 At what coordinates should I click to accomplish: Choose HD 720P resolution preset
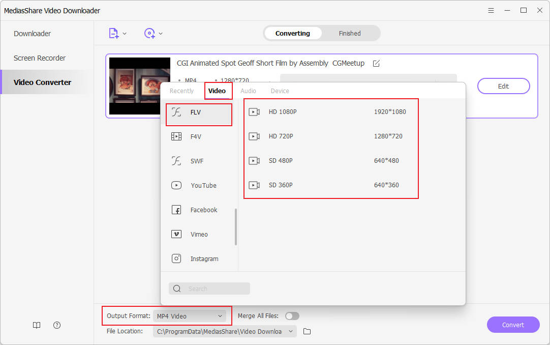(x=281, y=136)
